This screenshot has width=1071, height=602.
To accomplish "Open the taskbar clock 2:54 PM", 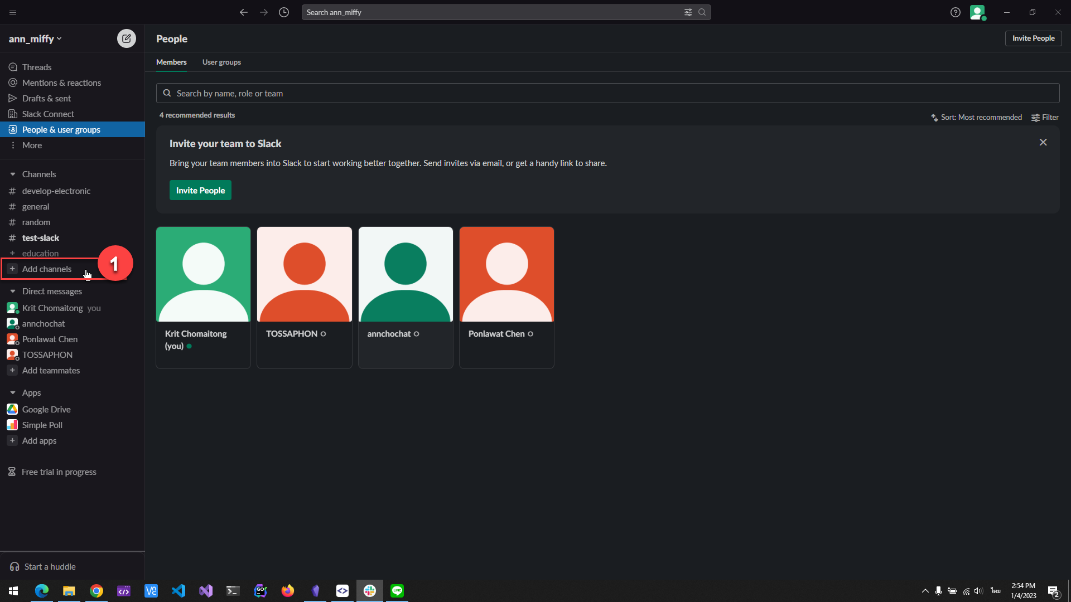I will click(1024, 591).
